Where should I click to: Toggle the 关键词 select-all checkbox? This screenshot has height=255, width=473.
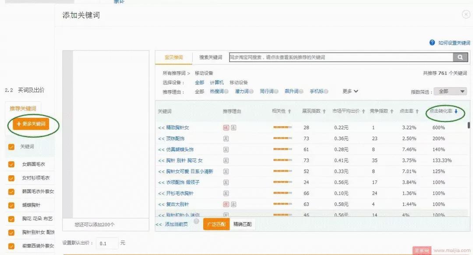point(11,146)
